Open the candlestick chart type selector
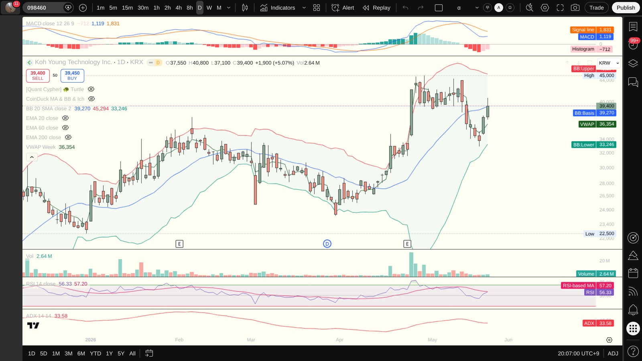The height and width of the screenshot is (361, 642). (x=245, y=8)
